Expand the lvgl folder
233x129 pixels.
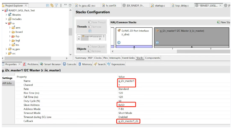pyautogui.click(x=10, y=40)
